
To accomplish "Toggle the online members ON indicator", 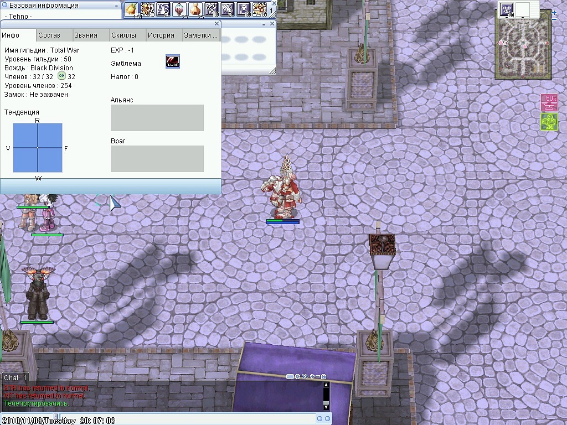I will 62,76.
